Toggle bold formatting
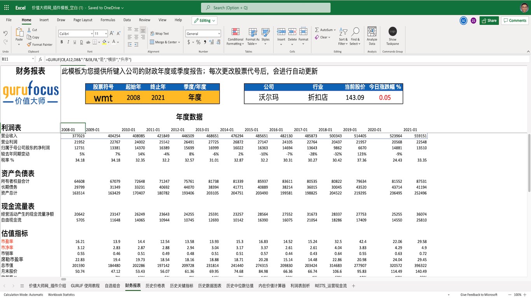 pos(62,42)
